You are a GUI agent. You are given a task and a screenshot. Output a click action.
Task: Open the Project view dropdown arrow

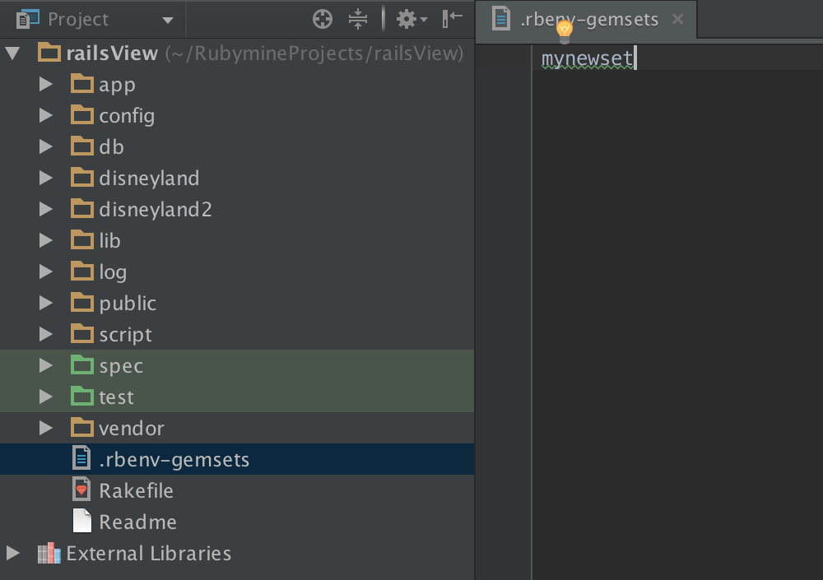coord(167,21)
